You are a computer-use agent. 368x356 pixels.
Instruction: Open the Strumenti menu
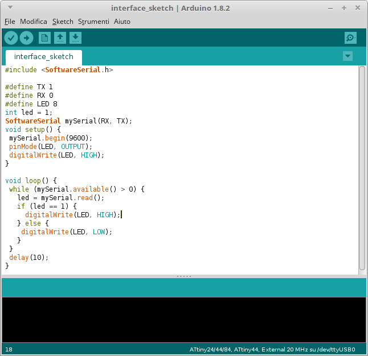click(x=93, y=22)
